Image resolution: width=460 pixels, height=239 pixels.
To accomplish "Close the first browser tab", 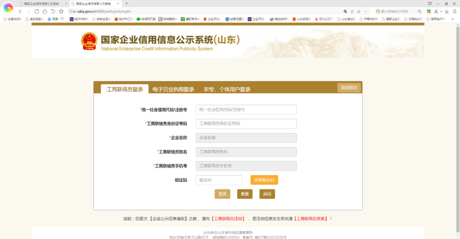I will [66, 3].
